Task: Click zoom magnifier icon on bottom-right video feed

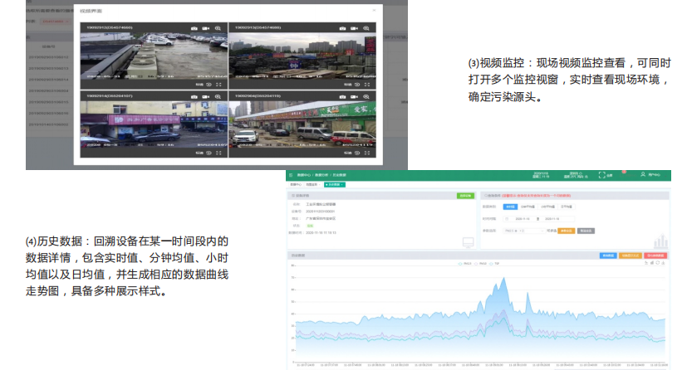Action: 366,98
